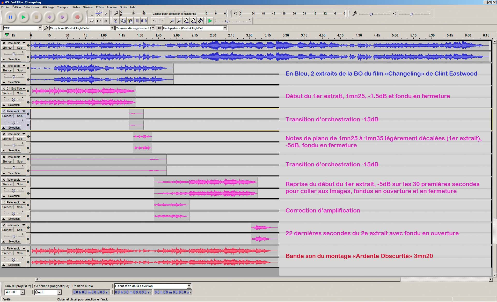Screen dimensions: 497x302
Task: Open the MME audio host dropdown
Action: click(40, 28)
